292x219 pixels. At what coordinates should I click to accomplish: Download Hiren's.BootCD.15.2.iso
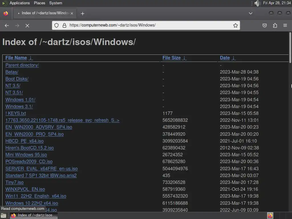pos(29,148)
